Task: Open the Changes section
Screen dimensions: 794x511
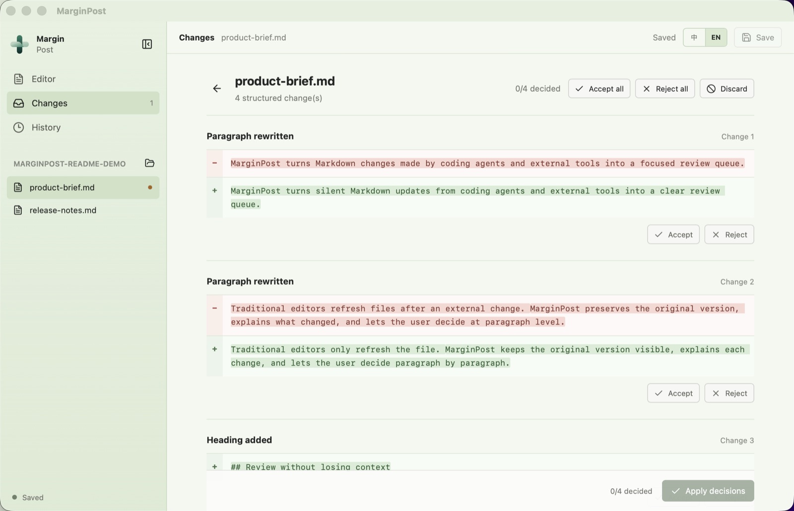Action: (x=83, y=103)
